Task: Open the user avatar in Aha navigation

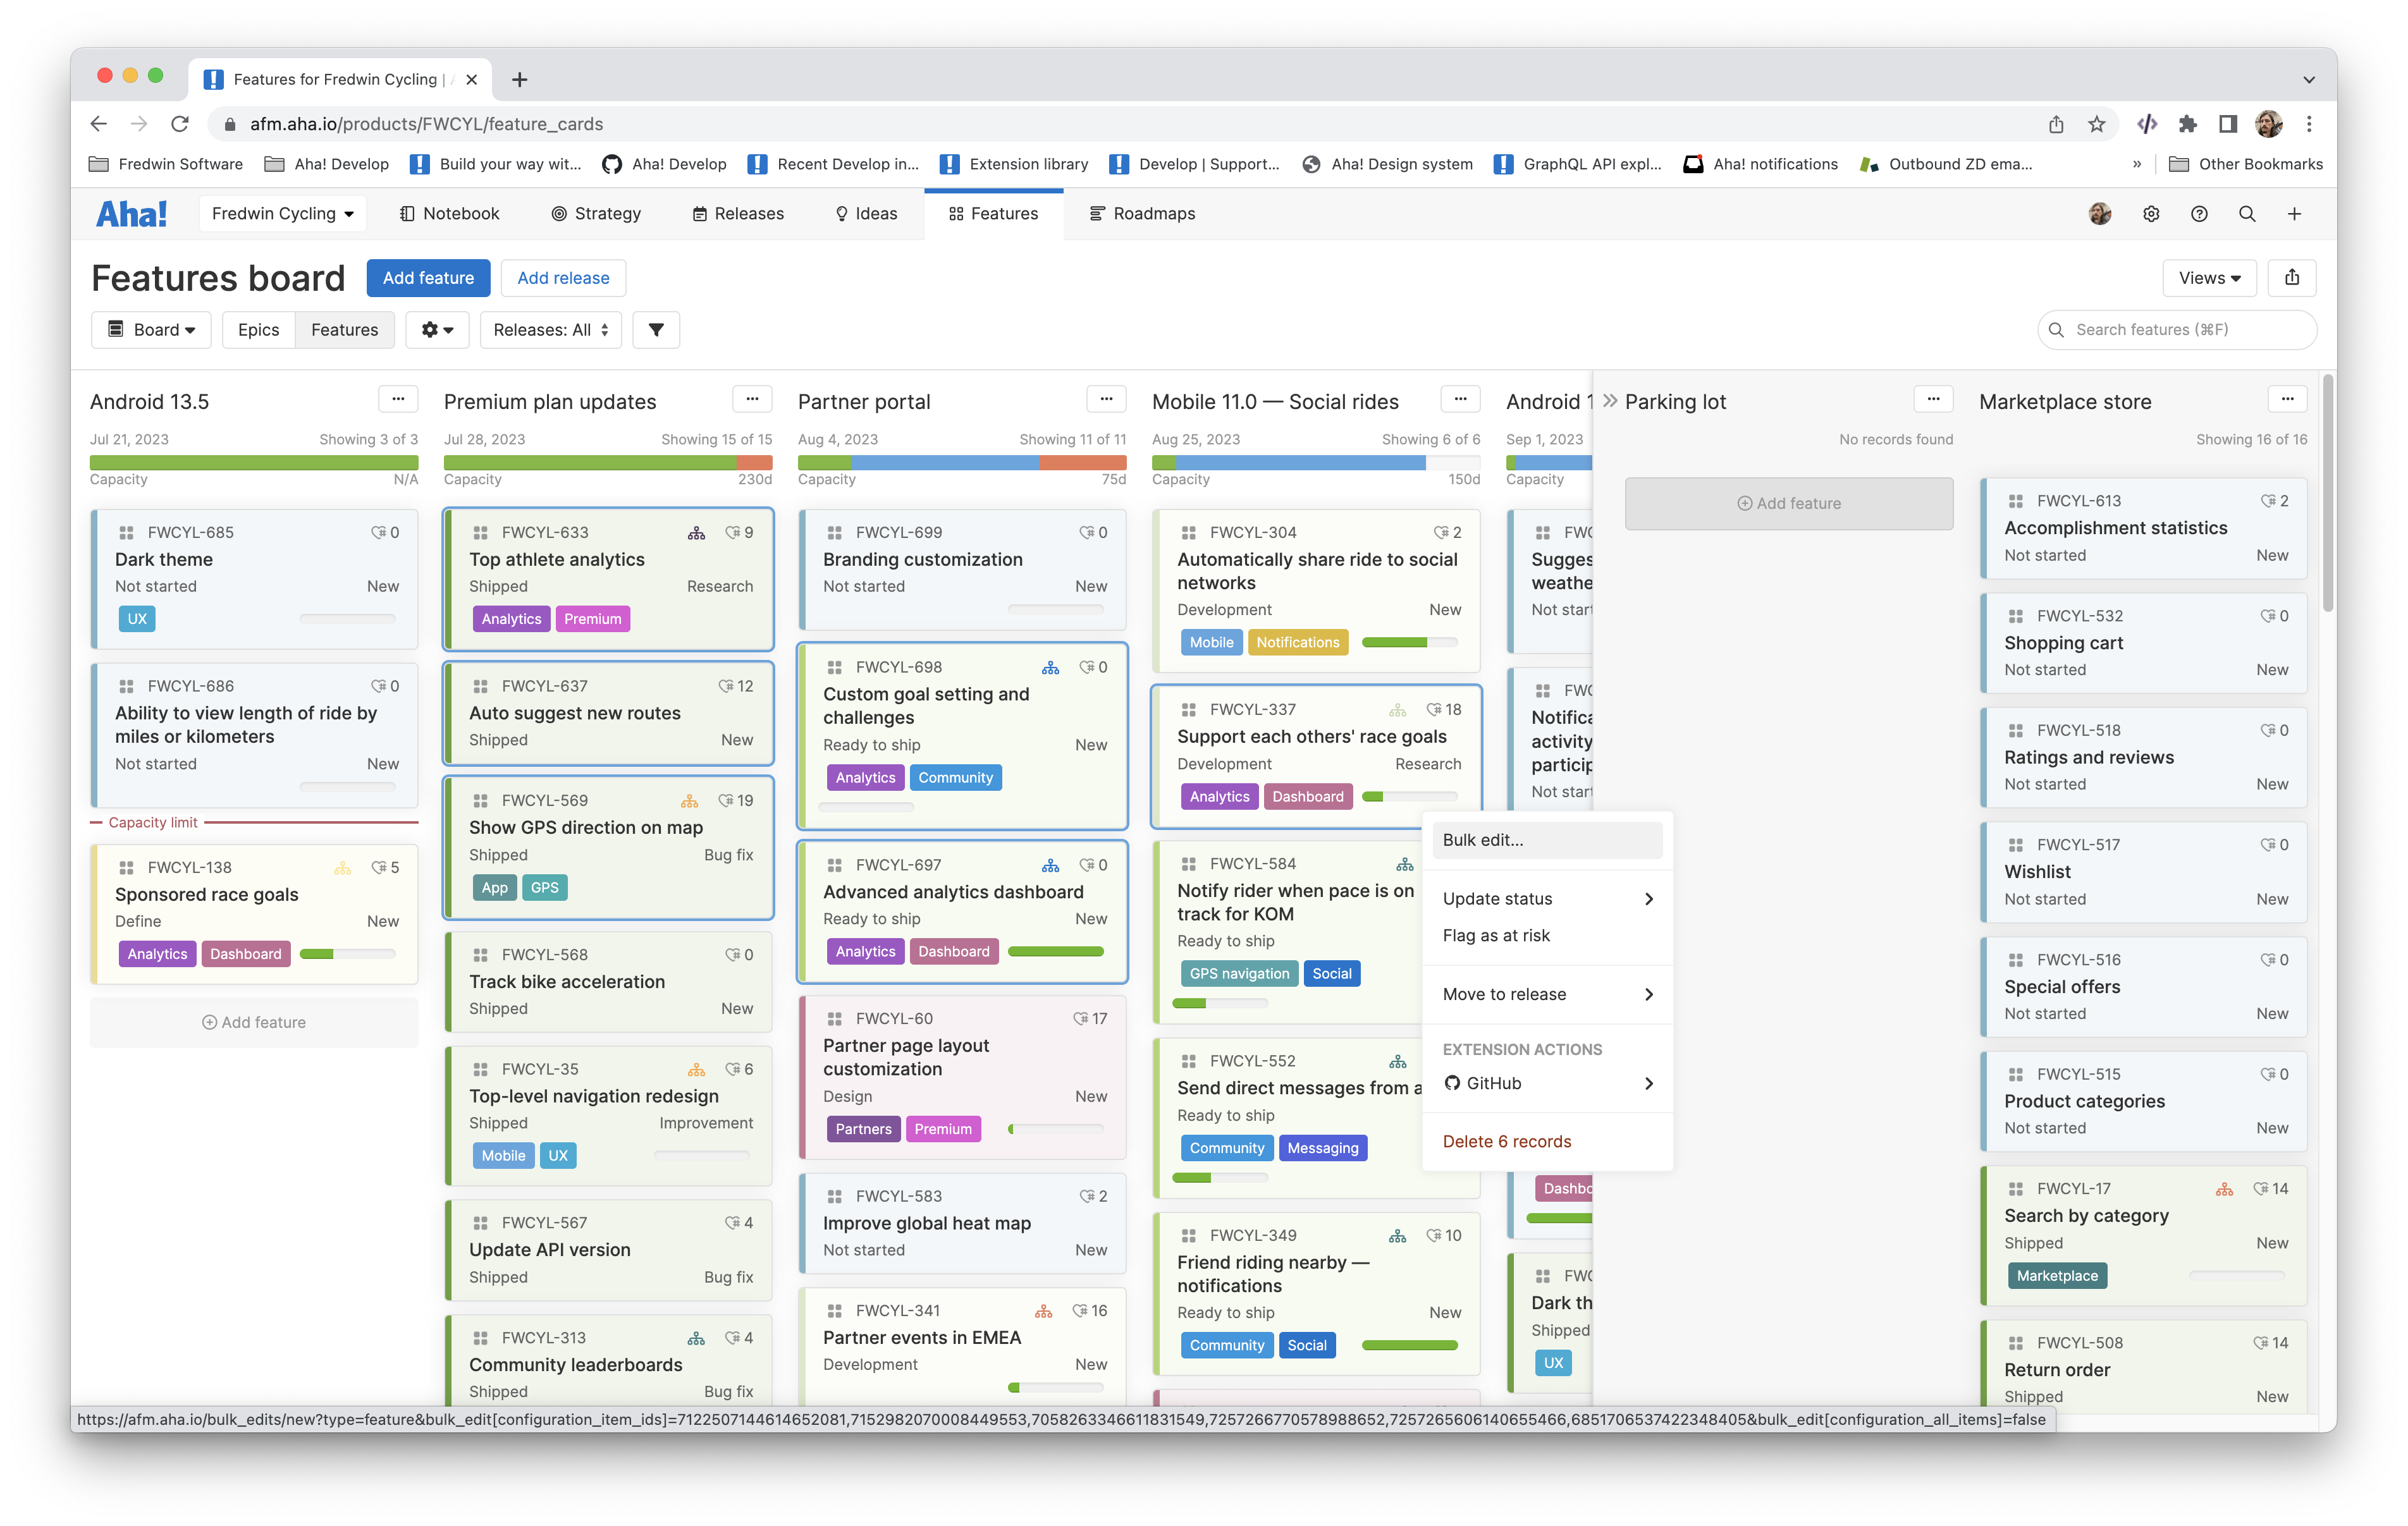Action: click(x=2100, y=213)
